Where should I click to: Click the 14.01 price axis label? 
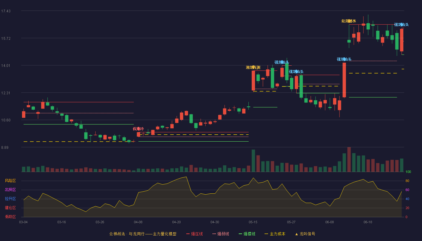pos(6,66)
